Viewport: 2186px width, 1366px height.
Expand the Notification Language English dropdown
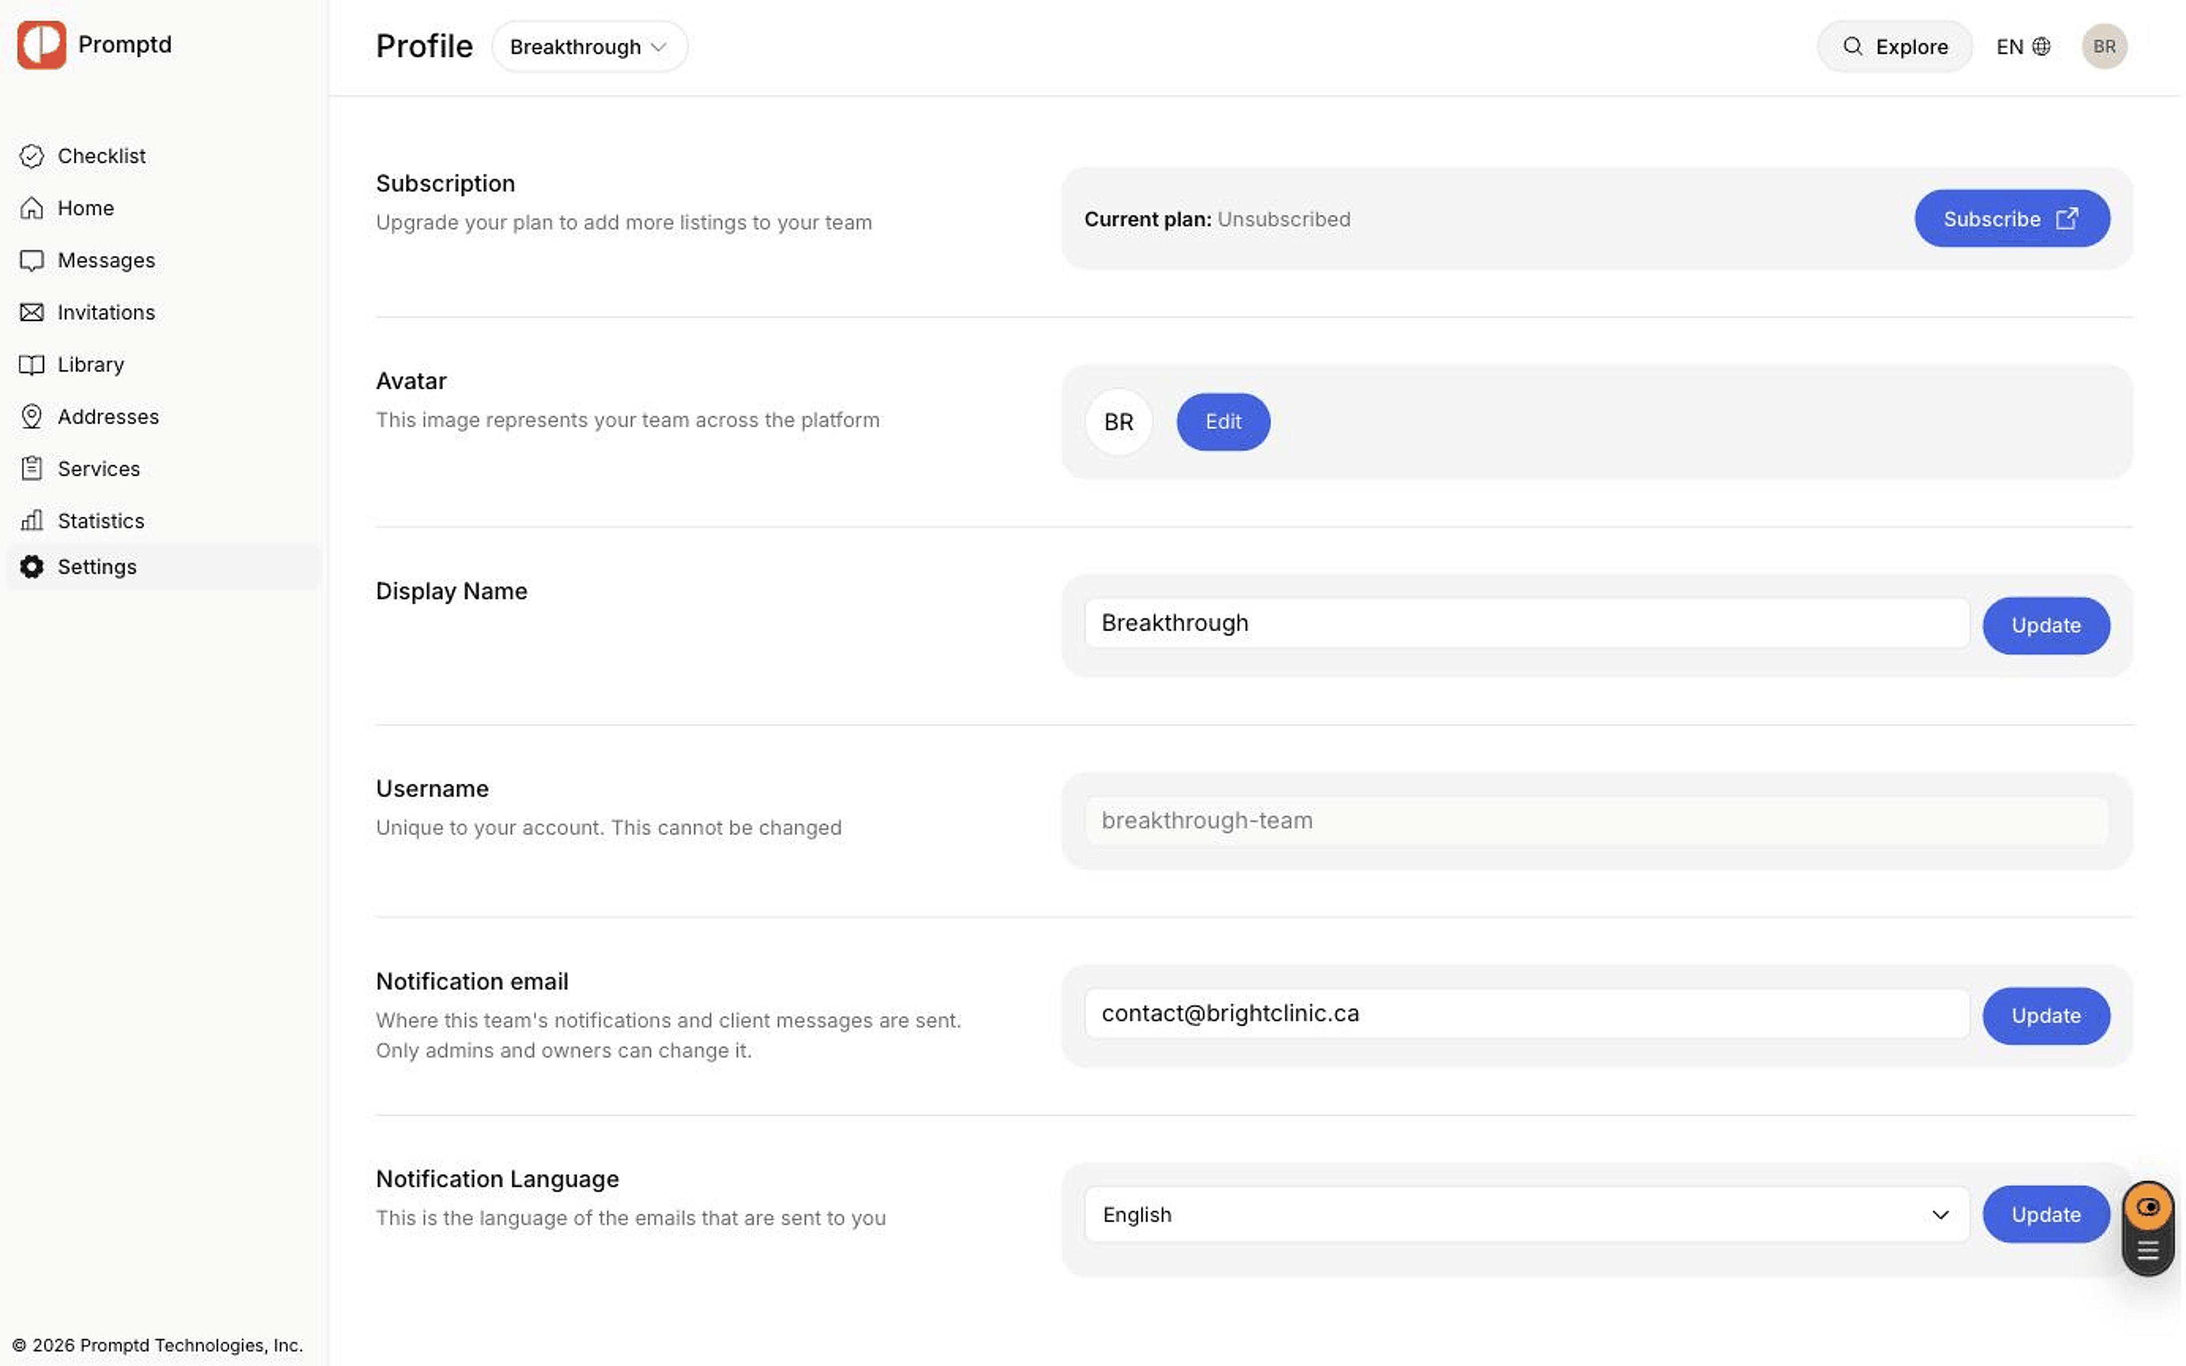pos(1527,1214)
